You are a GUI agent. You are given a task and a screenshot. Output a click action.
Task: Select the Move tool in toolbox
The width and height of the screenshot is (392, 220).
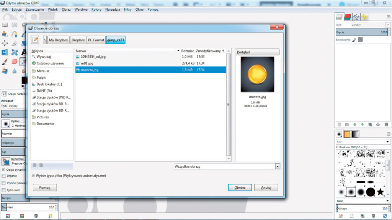point(5,43)
